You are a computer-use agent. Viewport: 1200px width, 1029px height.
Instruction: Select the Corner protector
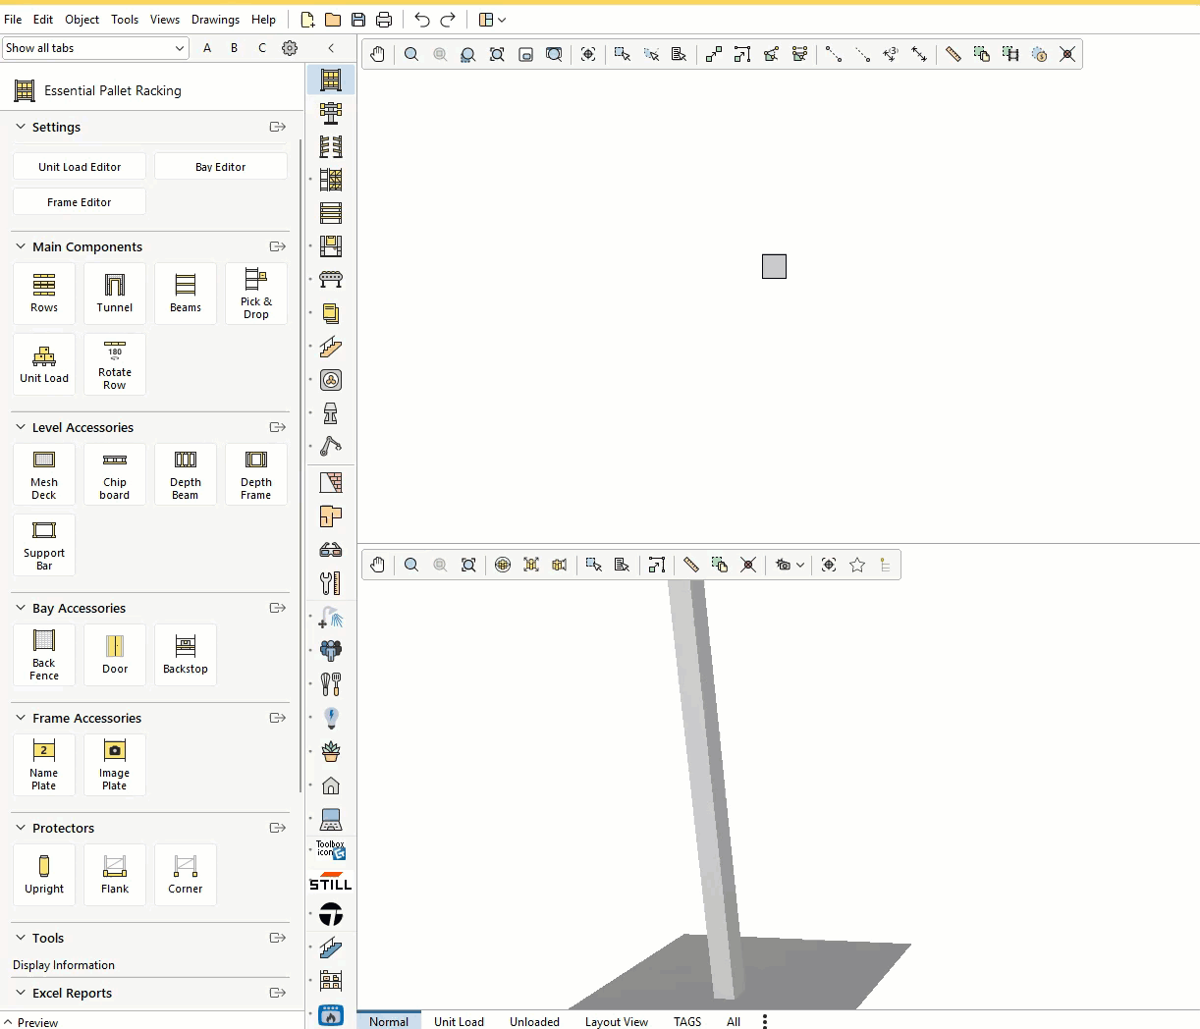(186, 875)
